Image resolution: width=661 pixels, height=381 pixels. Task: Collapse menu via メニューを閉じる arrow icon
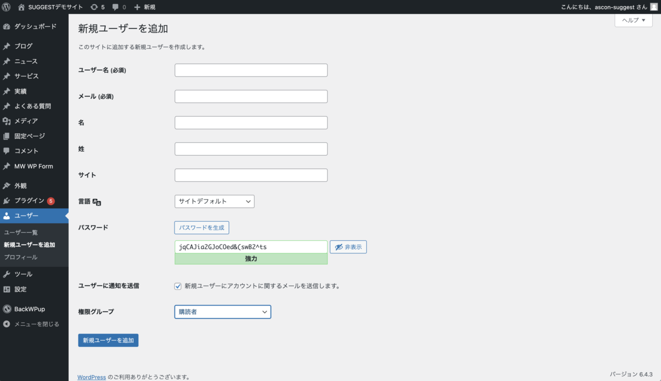[7, 324]
